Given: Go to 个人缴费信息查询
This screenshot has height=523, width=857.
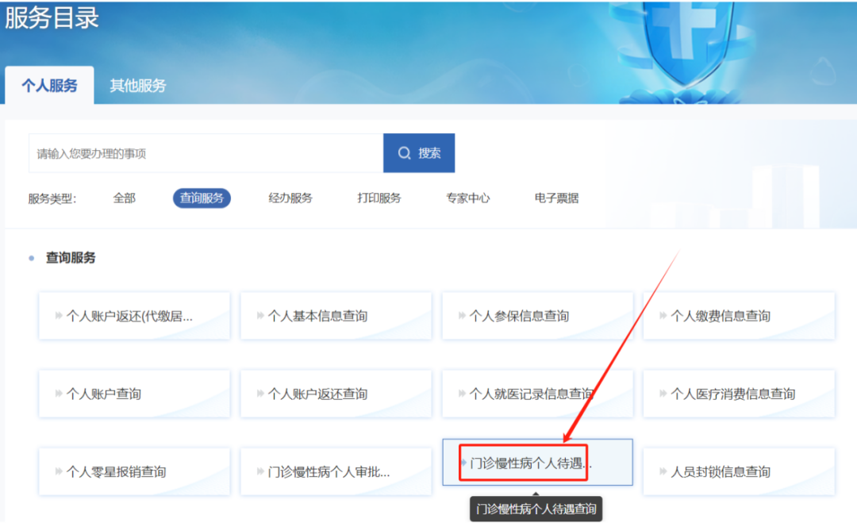Looking at the screenshot, I should pyautogui.click(x=739, y=316).
